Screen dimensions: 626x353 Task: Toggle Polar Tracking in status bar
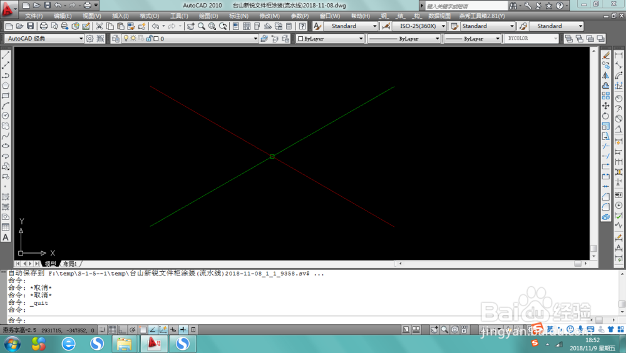pyautogui.click(x=133, y=330)
